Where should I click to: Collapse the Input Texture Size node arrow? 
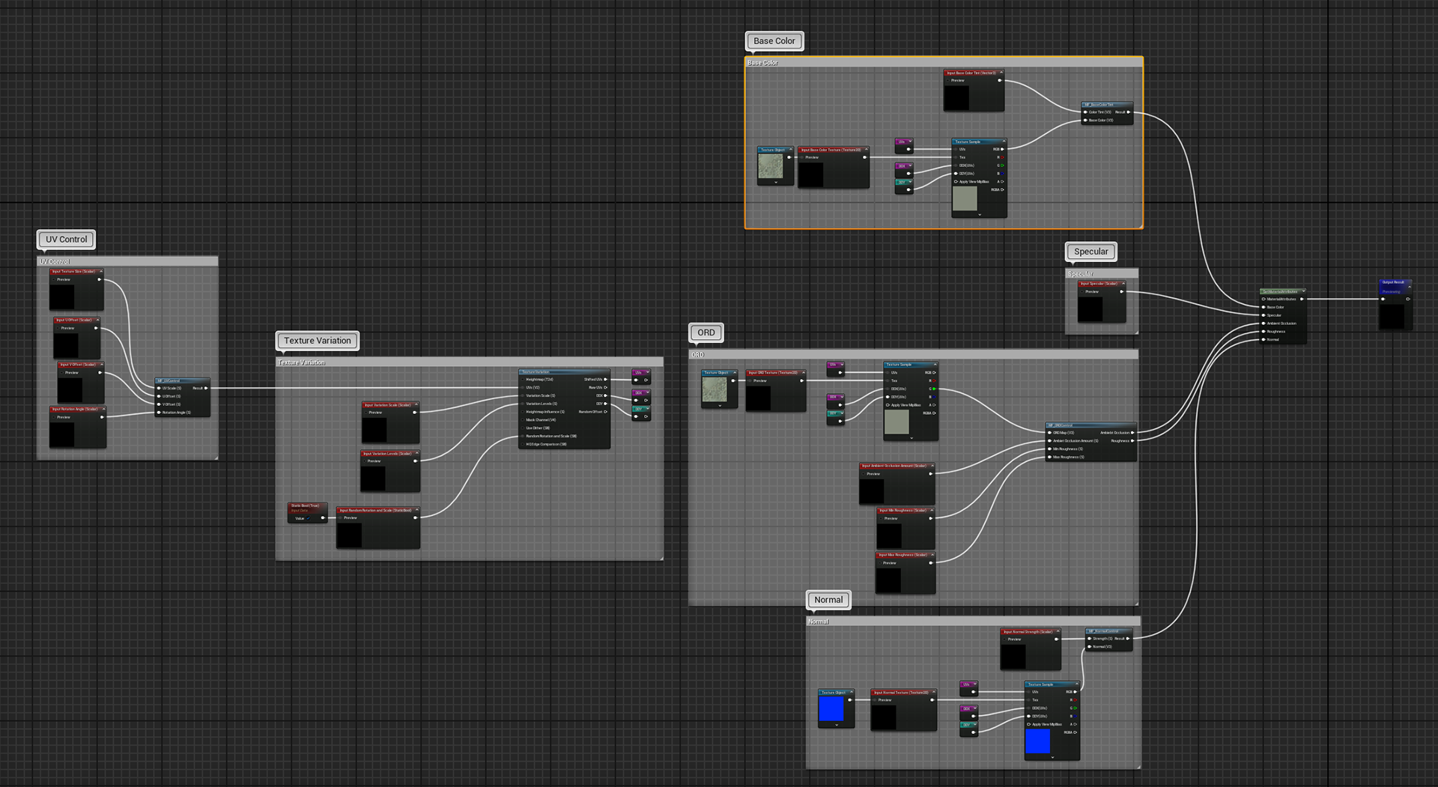tap(100, 271)
